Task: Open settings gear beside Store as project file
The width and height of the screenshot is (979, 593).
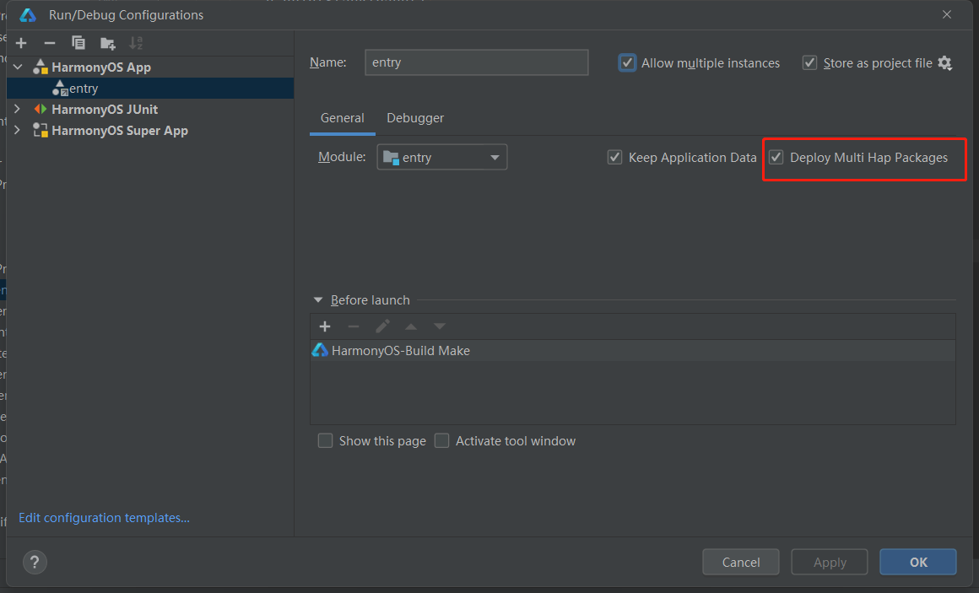Action: 945,63
